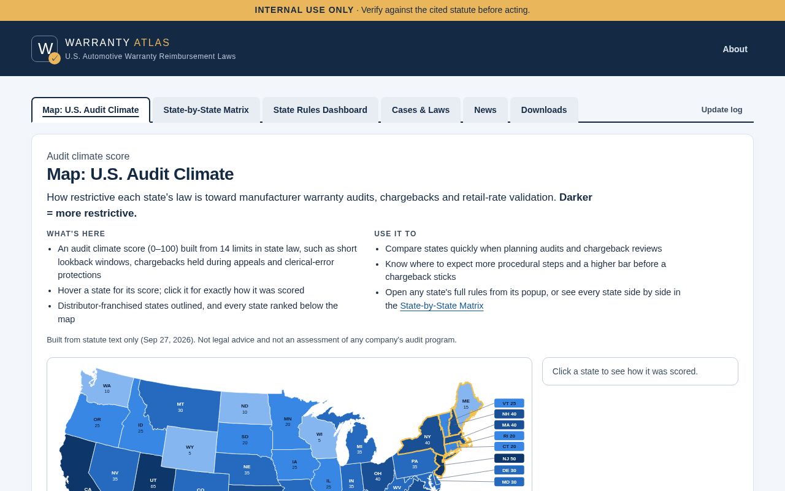The image size is (785, 491).
Task: Select Minnesota (MN) on the map
Action: [288, 421]
